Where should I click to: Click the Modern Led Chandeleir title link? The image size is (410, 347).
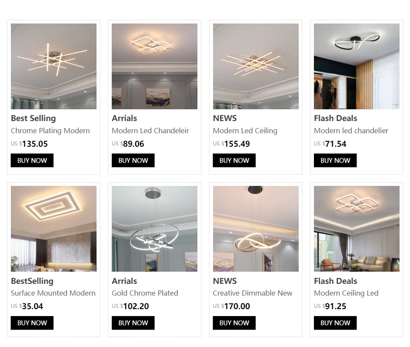coord(150,131)
